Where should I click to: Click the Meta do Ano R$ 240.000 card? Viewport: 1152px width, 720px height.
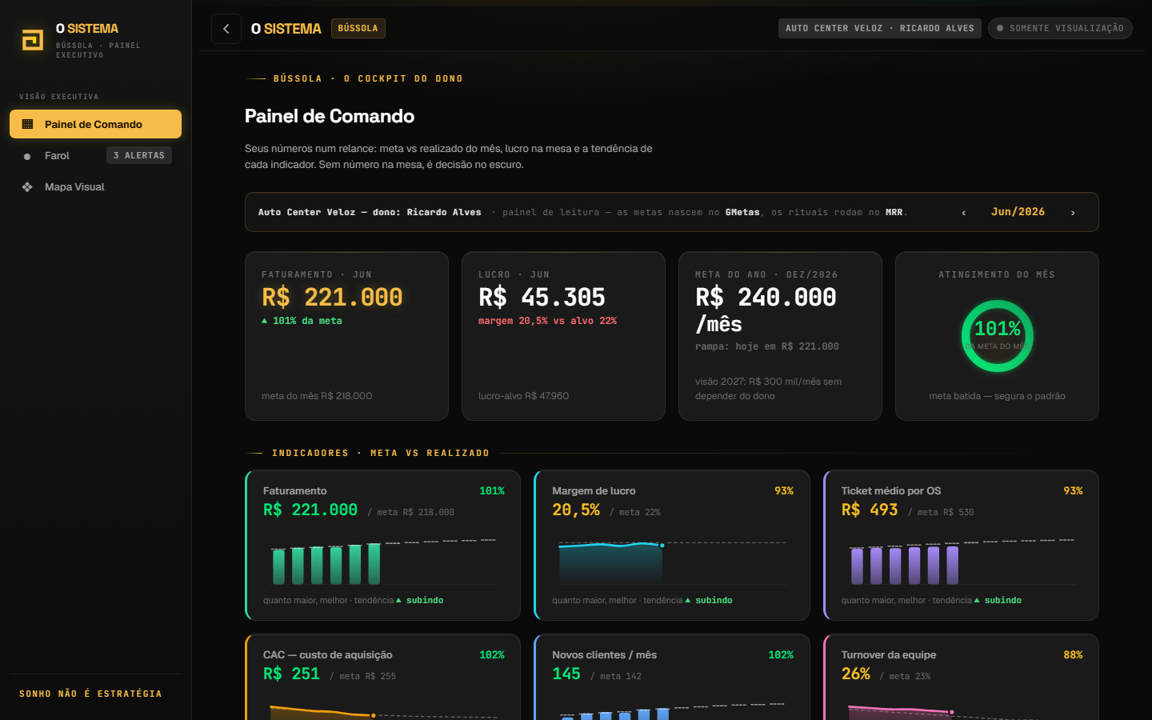pyautogui.click(x=780, y=336)
